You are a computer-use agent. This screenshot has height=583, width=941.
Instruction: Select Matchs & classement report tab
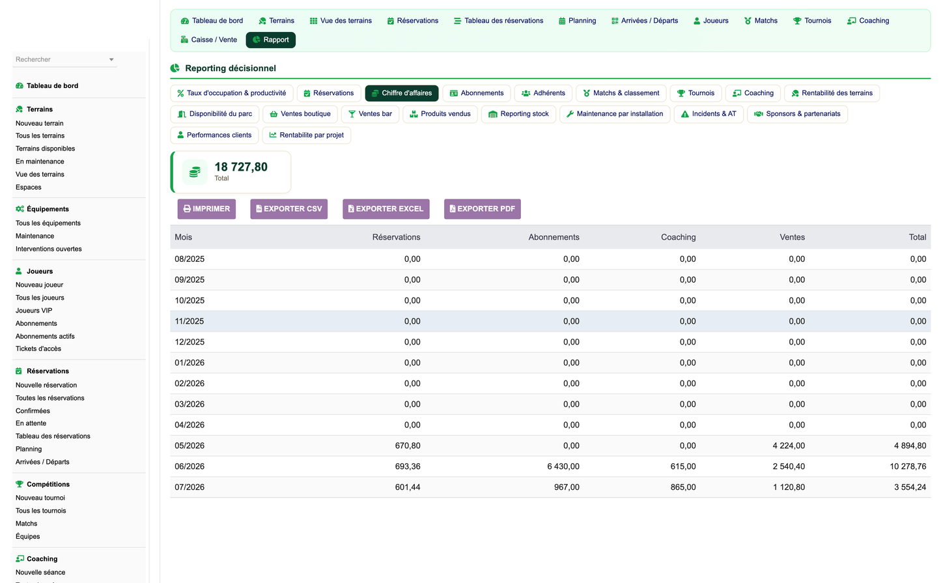(x=621, y=93)
